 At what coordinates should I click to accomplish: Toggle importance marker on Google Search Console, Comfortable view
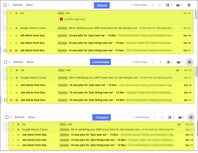(x=17, y=78)
